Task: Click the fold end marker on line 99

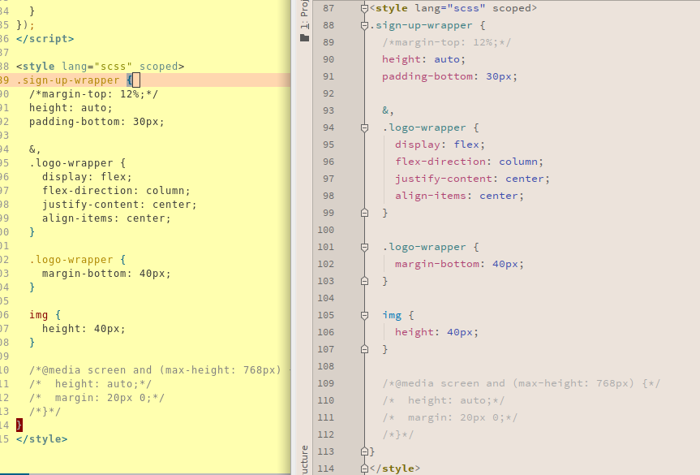Action: pyautogui.click(x=364, y=213)
